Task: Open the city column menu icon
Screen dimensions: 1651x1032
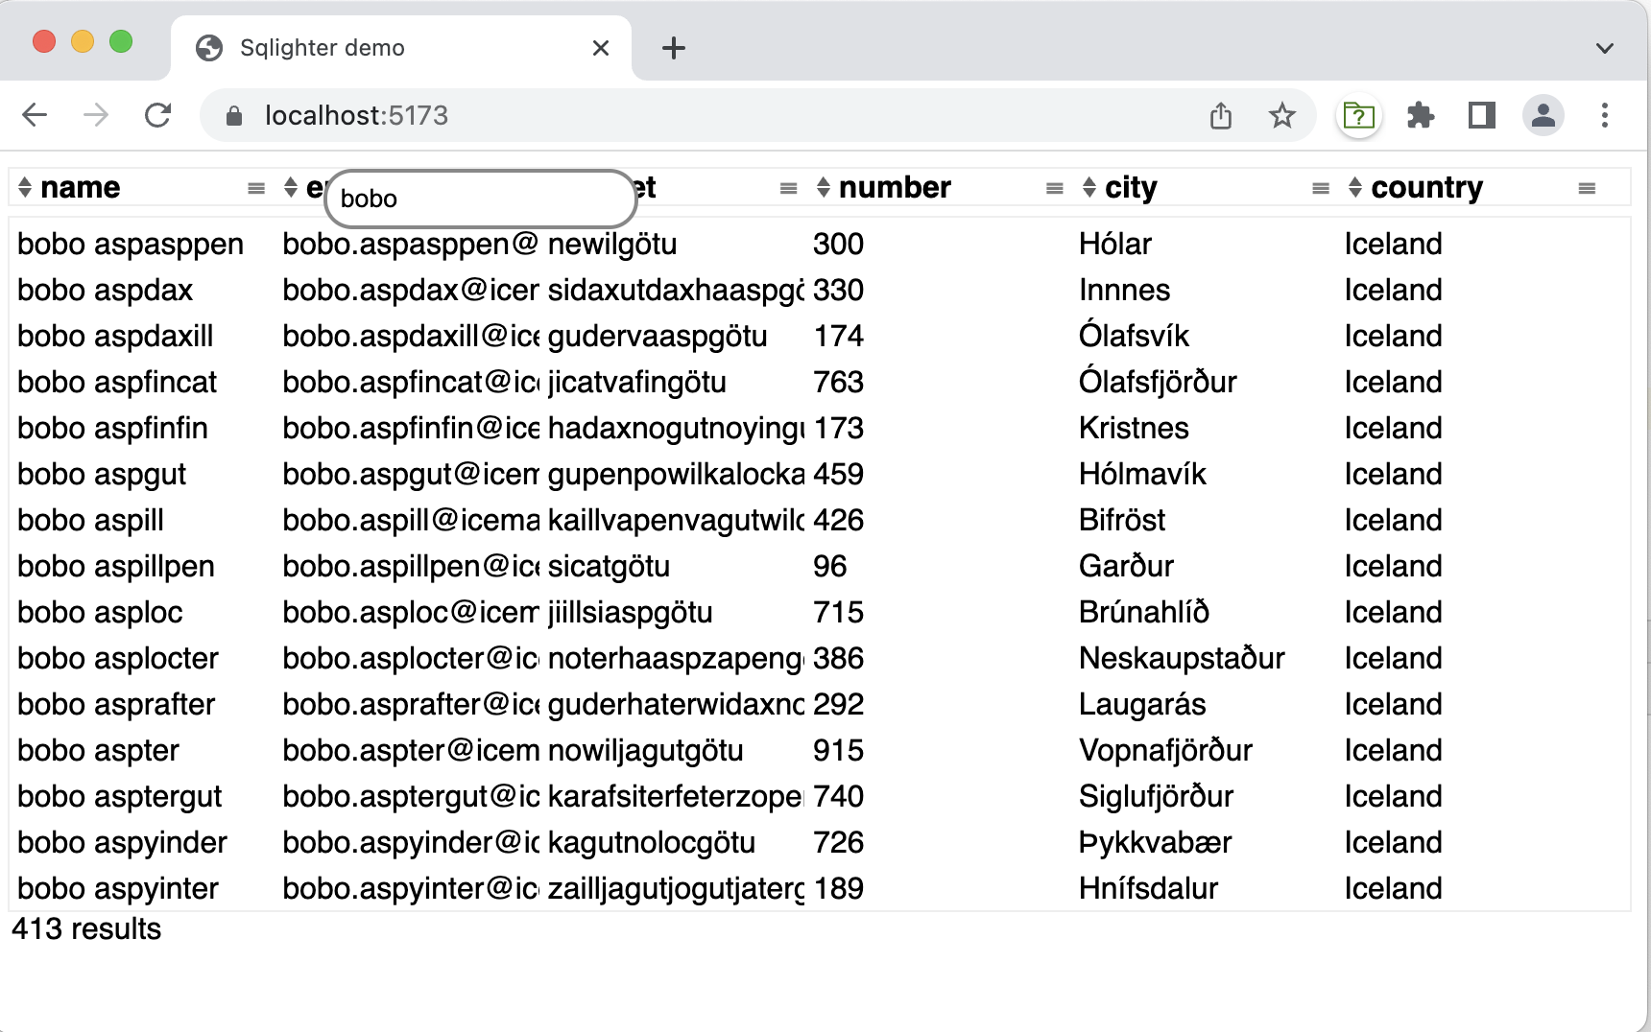Action: [1321, 189]
